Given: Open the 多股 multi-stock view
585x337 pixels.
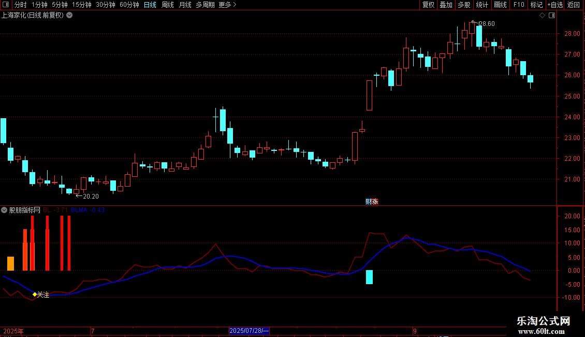Looking at the screenshot, I should click(x=464, y=5).
